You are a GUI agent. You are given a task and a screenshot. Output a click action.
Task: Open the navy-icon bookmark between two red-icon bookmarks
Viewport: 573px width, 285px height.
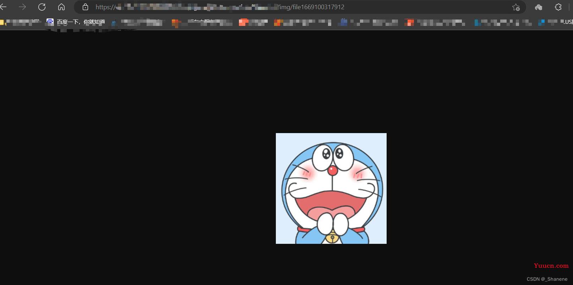point(369,22)
